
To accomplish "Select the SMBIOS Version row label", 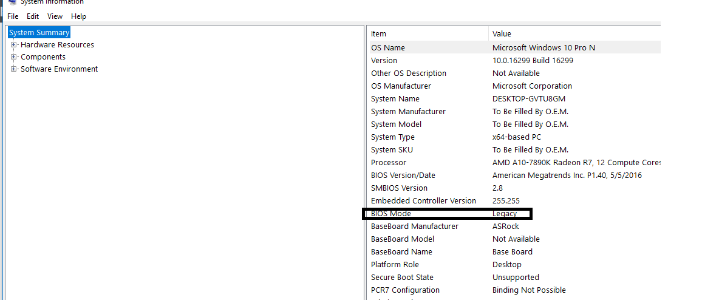I will click(x=399, y=188).
